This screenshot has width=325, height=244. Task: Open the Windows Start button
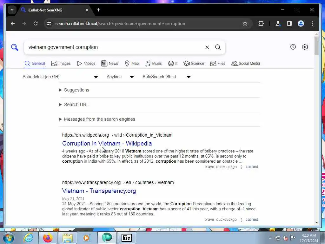[x=8, y=238]
